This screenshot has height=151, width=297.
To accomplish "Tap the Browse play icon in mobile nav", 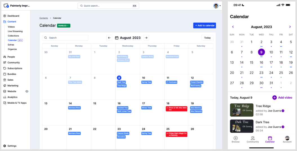I will coord(235,138).
